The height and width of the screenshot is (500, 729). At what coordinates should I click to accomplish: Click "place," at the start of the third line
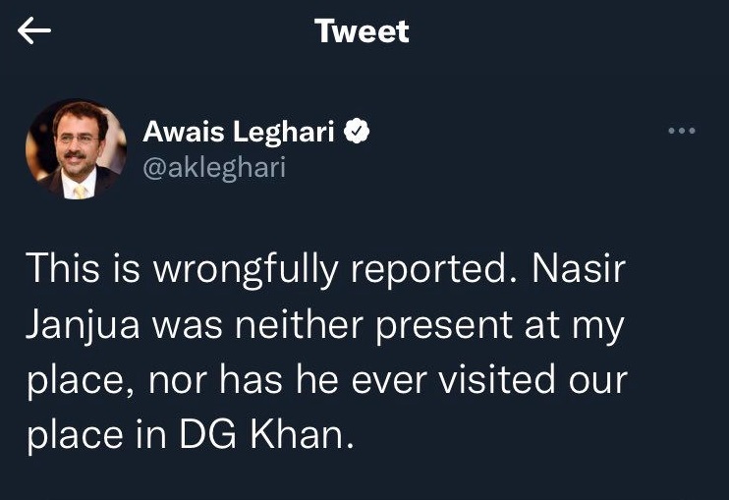click(81, 382)
